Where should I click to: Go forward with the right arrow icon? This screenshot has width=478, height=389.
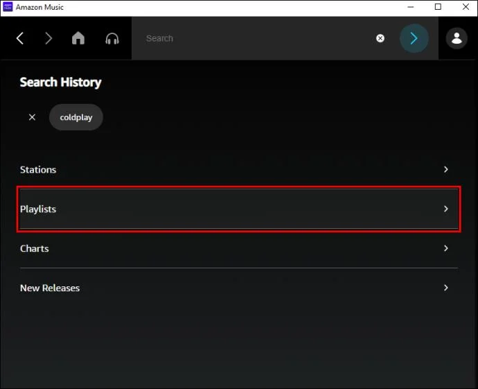pos(48,38)
